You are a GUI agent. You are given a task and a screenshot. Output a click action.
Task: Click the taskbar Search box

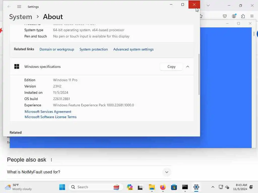click(96, 187)
